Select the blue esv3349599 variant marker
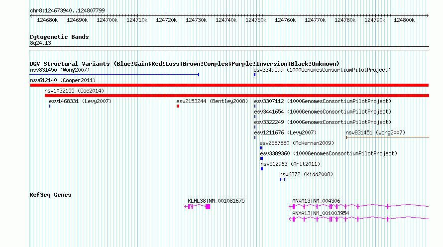The width and height of the screenshot is (443, 247). tap(254, 75)
